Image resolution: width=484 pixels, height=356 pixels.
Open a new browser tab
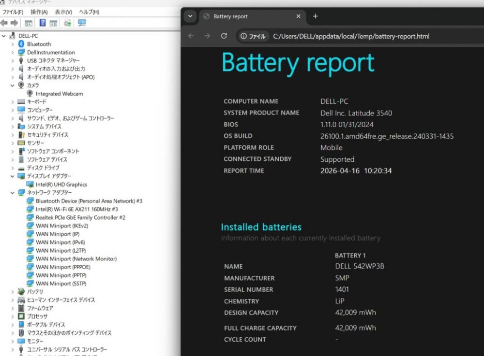(x=315, y=16)
